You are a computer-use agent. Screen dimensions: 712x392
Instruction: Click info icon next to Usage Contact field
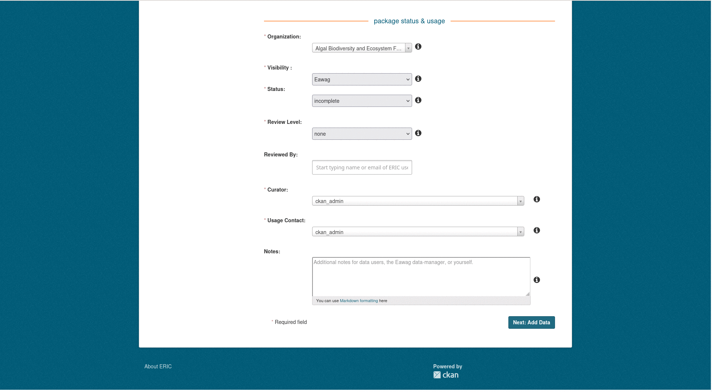(x=536, y=230)
